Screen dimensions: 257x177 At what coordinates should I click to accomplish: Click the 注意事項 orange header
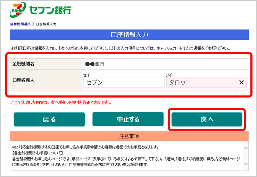[129, 136]
